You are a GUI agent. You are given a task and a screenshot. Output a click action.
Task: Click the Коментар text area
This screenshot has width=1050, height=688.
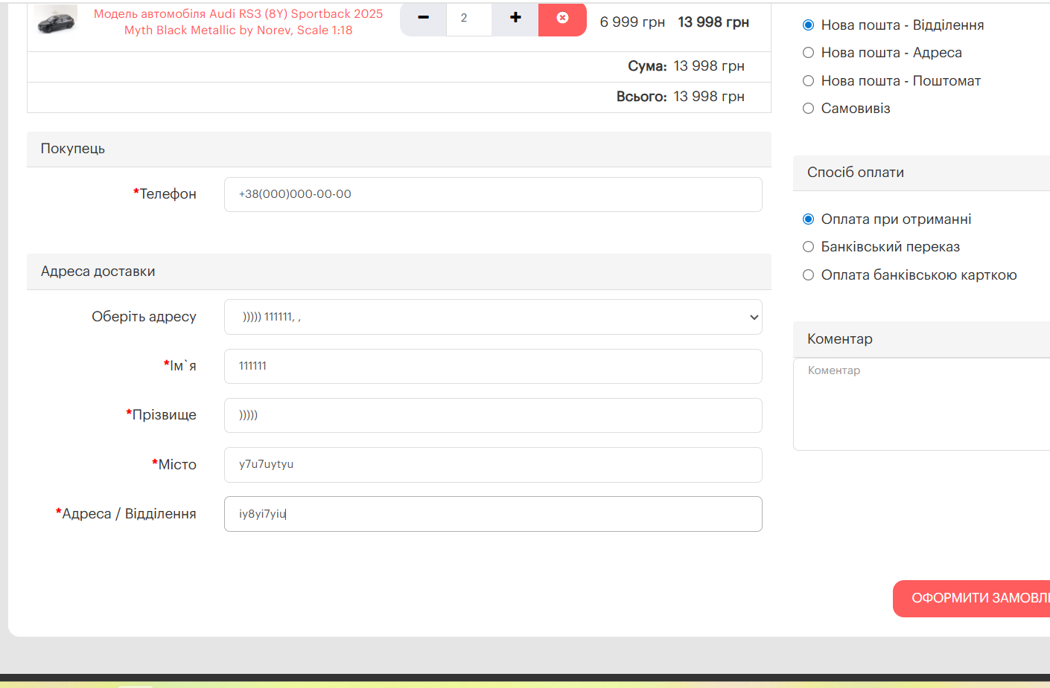pyautogui.click(x=922, y=404)
